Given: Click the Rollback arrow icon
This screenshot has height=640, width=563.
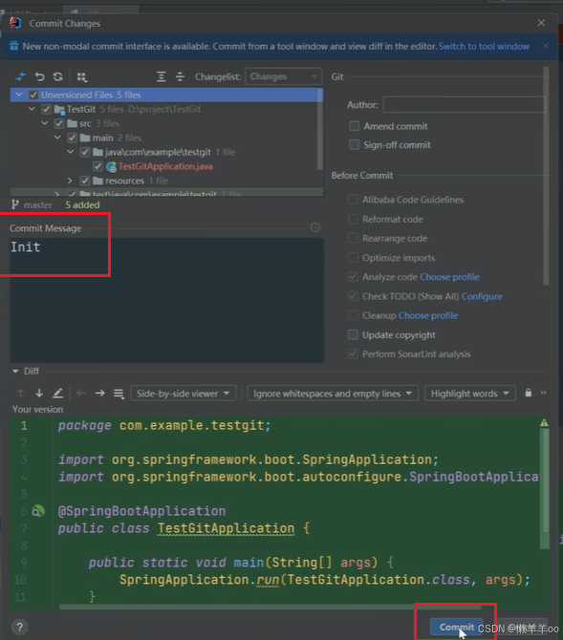Looking at the screenshot, I should coord(39,76).
